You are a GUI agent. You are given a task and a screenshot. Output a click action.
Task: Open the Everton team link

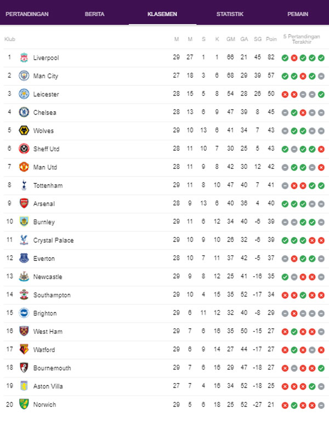click(x=44, y=258)
